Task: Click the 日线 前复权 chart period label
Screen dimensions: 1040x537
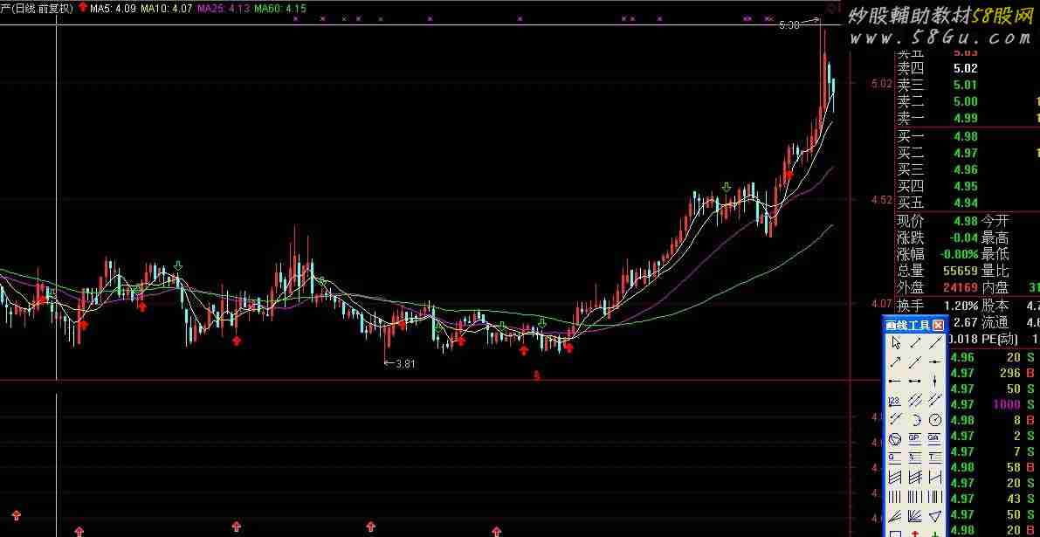Action: [44, 9]
